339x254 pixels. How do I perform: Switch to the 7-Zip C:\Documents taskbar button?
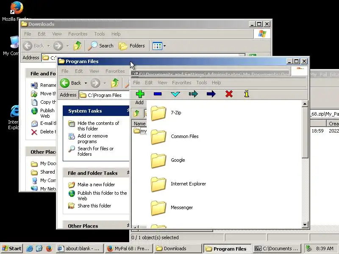coord(277,248)
